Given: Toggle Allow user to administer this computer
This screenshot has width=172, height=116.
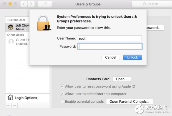Looking at the screenshot, I should coord(62,94).
